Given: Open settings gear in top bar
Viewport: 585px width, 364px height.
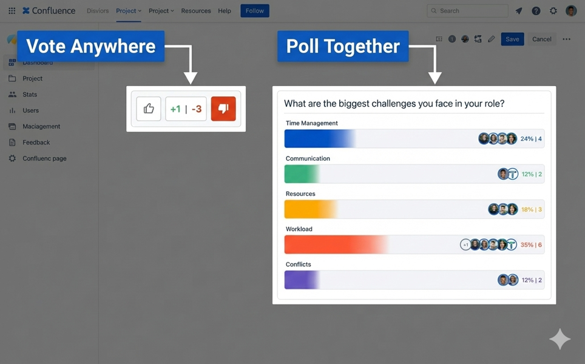Looking at the screenshot, I should click(553, 11).
